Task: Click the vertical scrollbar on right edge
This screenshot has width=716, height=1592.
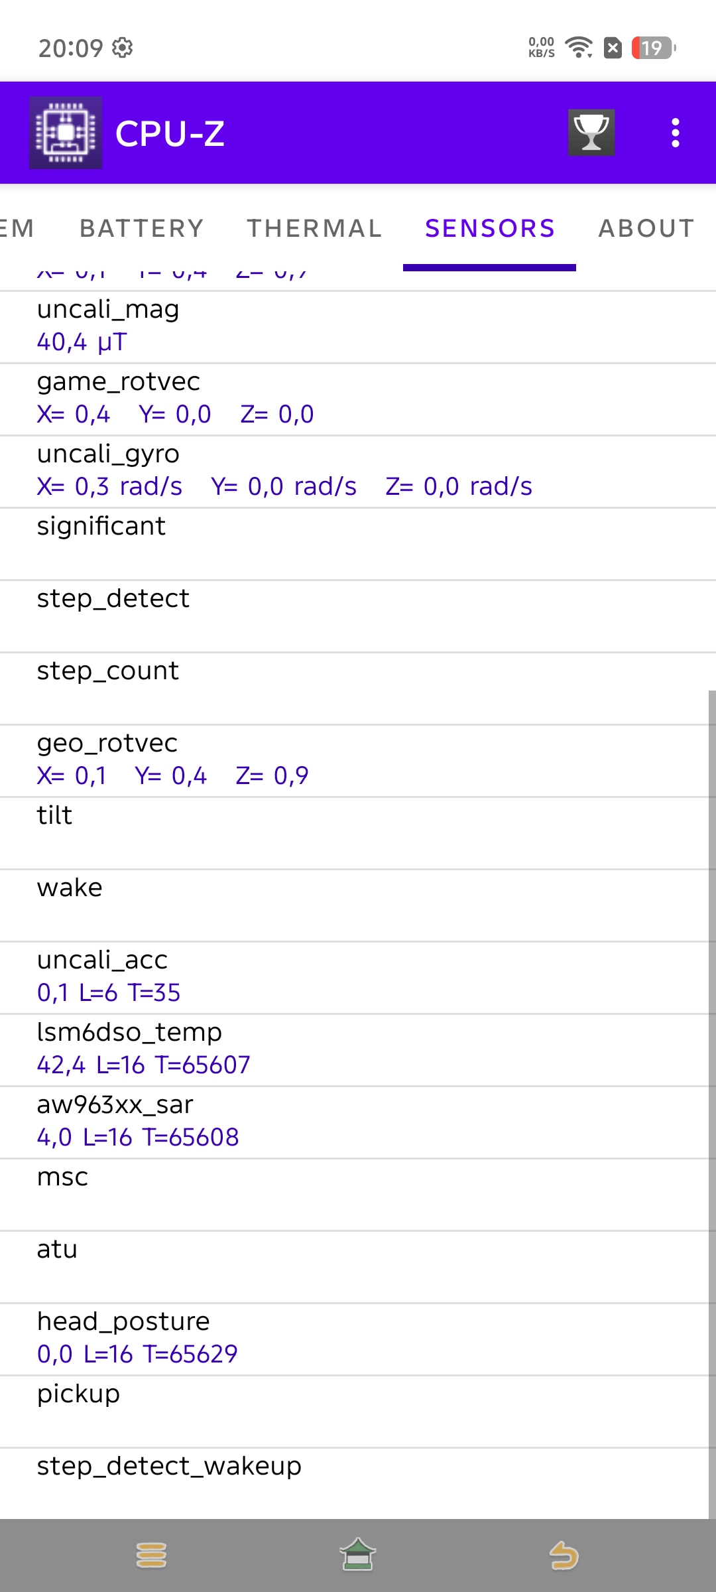Action: point(711,1101)
